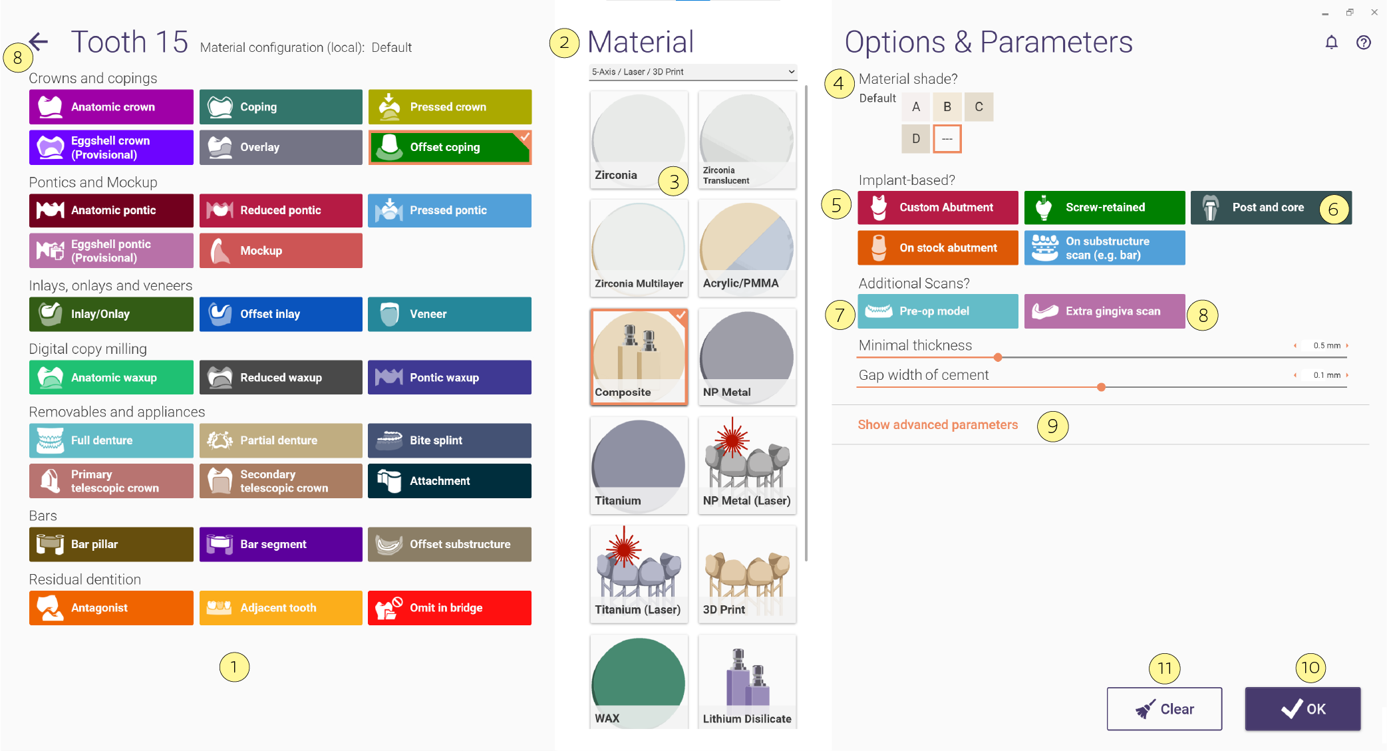Select the Bar pillar option
Image resolution: width=1387 pixels, height=751 pixels.
click(111, 544)
